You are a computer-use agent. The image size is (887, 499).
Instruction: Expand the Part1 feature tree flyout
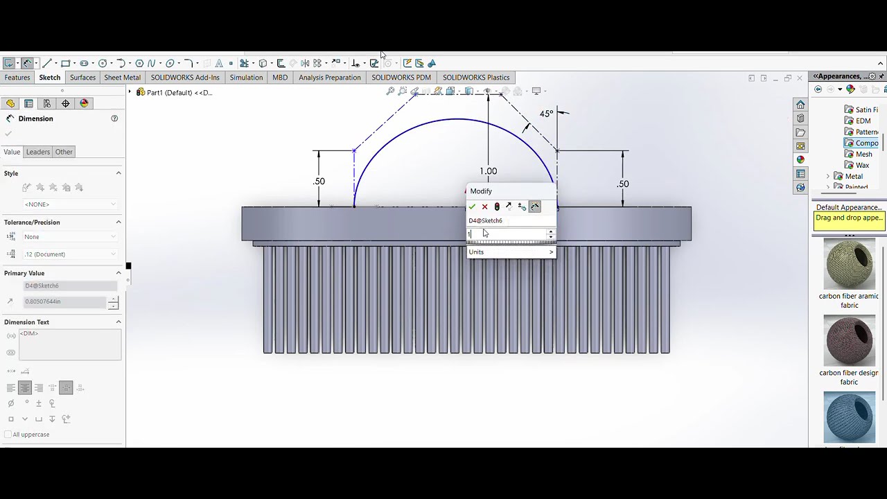130,92
